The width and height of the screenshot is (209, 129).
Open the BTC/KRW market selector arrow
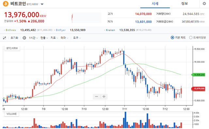(42, 4)
